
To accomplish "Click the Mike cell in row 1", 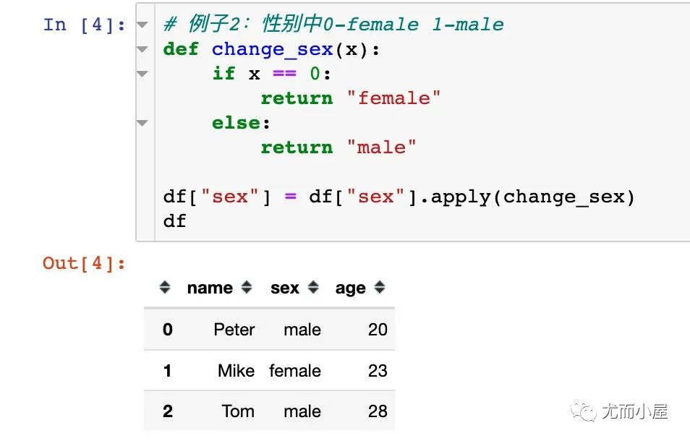I will [237, 371].
